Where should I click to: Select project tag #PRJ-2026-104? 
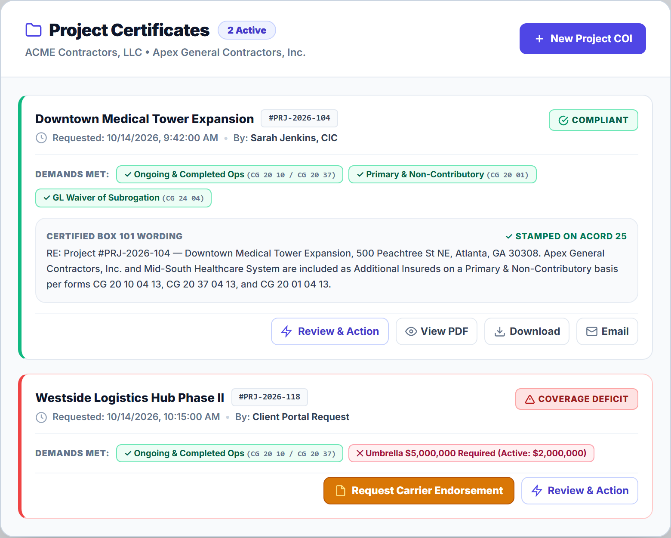pyautogui.click(x=299, y=118)
